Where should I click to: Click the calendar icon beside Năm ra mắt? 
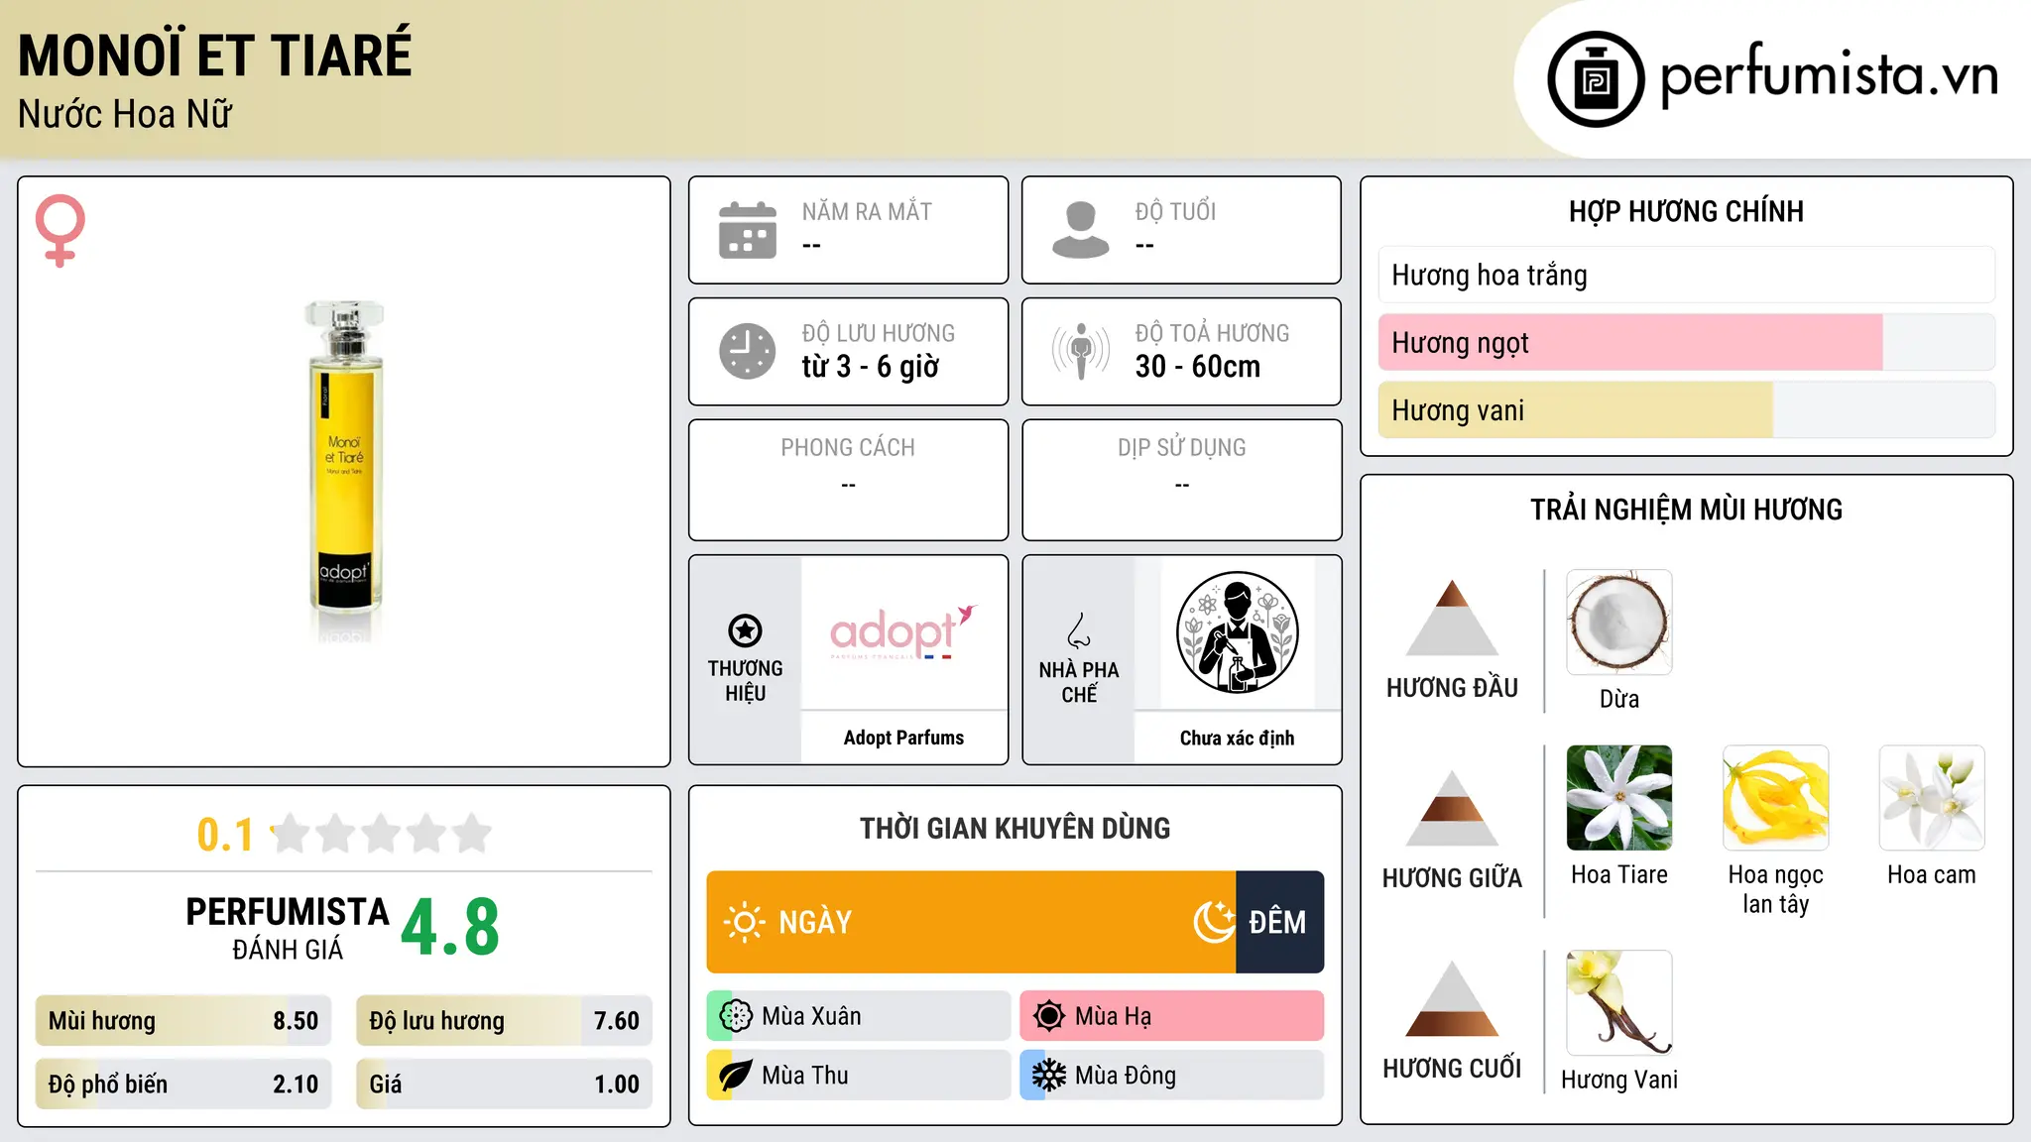(748, 230)
